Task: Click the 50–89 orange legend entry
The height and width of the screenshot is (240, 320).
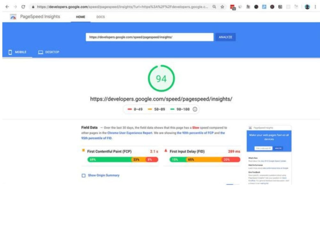Action: tap(156, 109)
